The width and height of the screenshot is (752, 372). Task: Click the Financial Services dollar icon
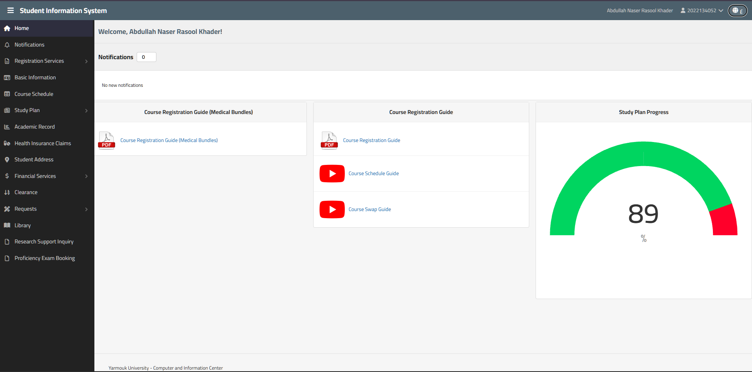(7, 176)
